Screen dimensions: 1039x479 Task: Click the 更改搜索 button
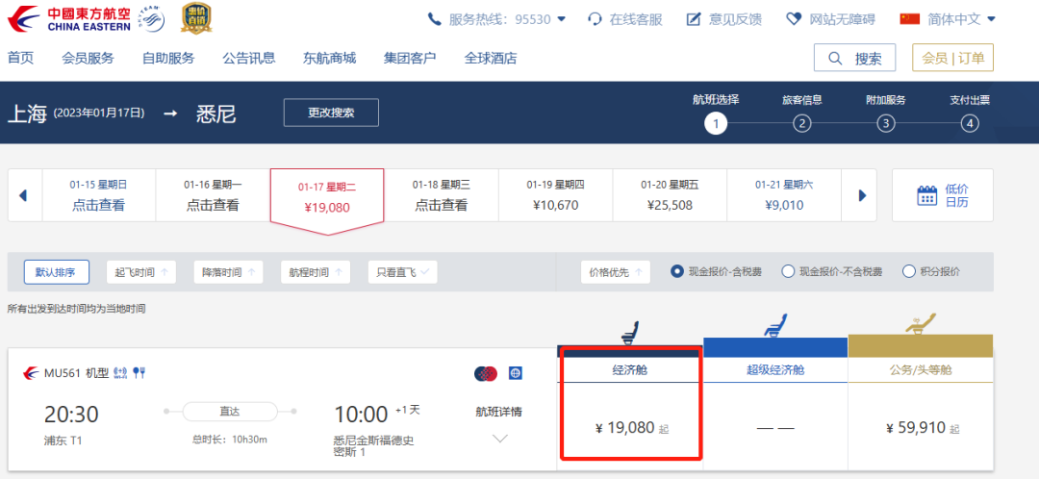[331, 113]
